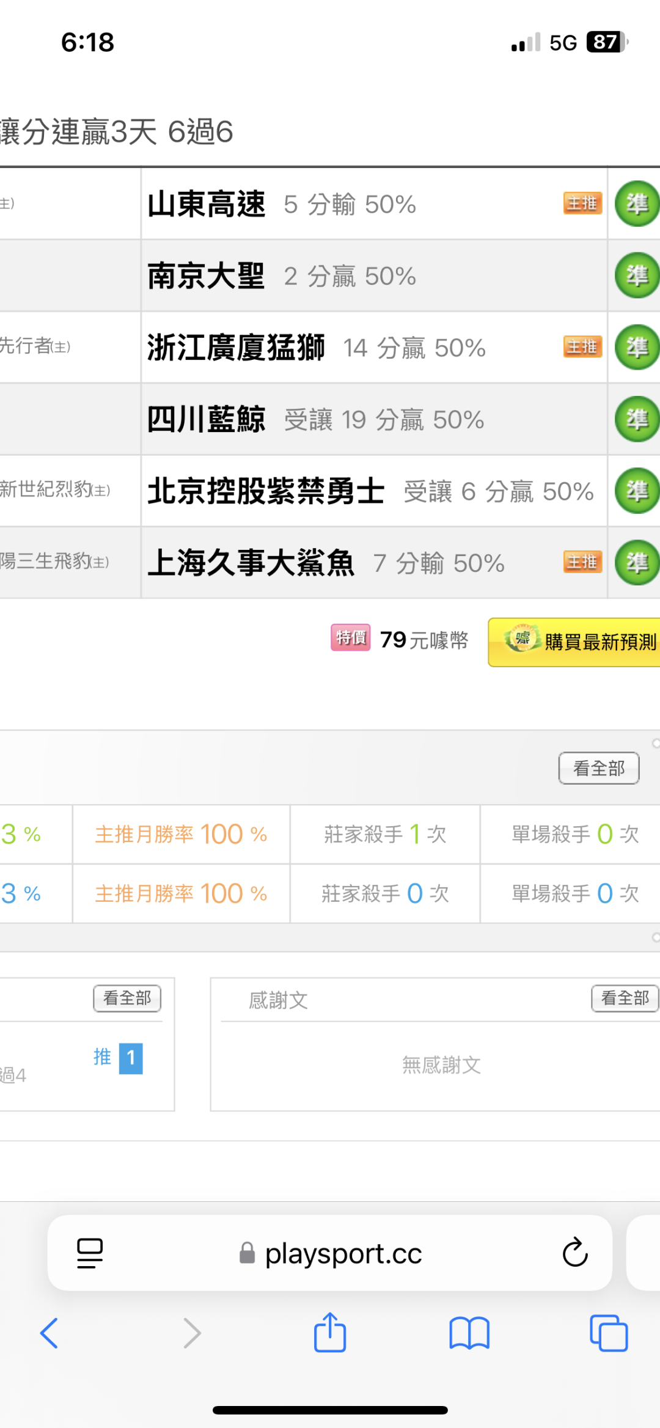The image size is (660, 1428).
Task: Tap the Safari back arrow
Action: pos(49,1333)
